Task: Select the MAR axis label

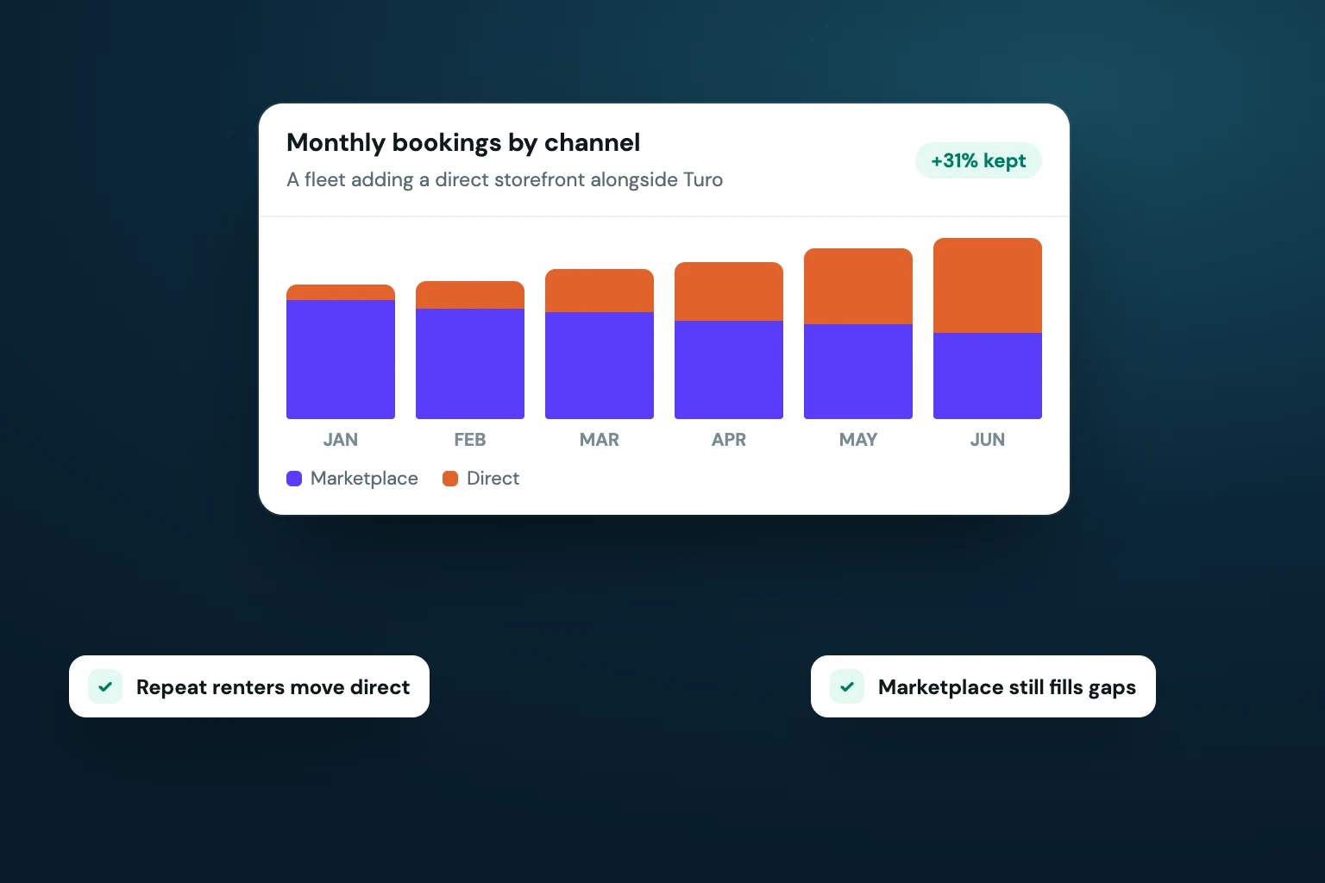Action: [600, 440]
